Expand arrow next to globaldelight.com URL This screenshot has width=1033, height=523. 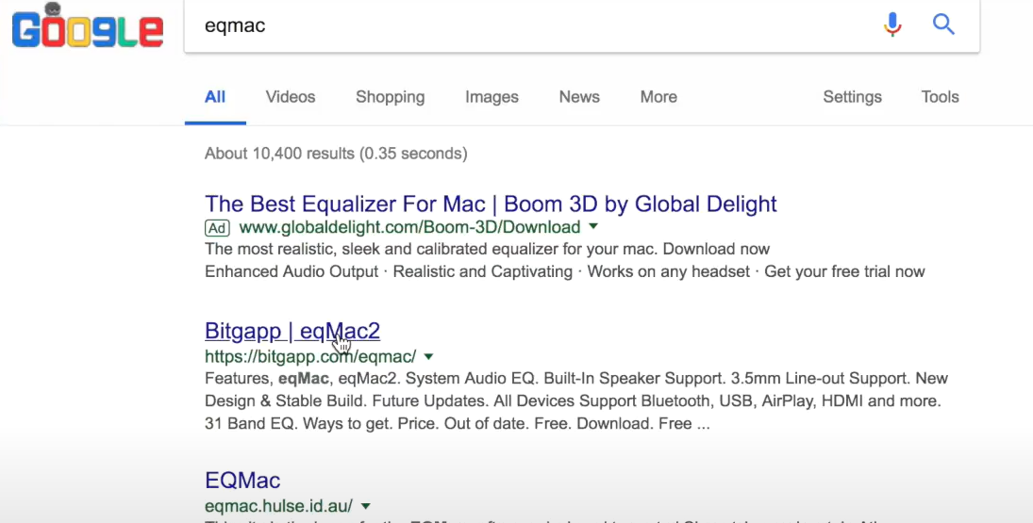point(593,227)
